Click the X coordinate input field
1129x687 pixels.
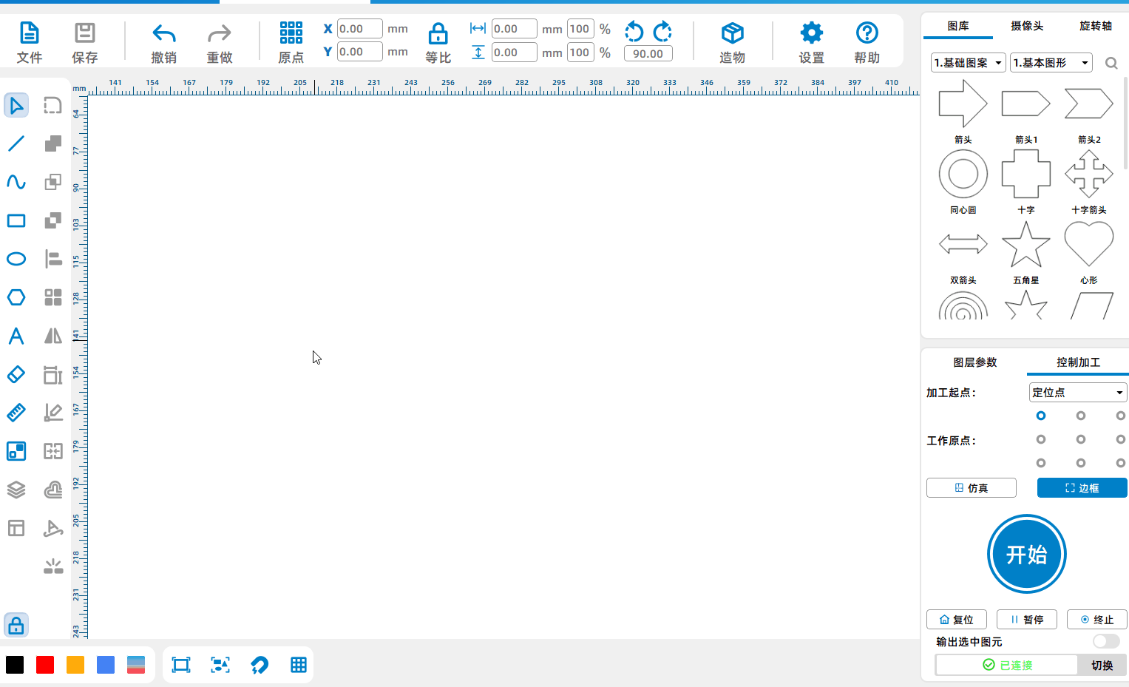click(x=360, y=29)
